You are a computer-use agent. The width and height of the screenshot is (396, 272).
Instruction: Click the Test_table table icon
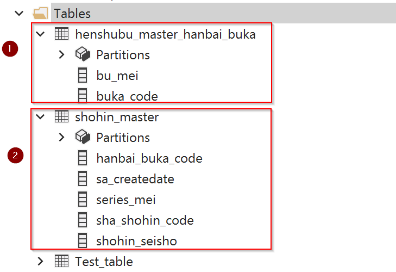[x=61, y=262]
